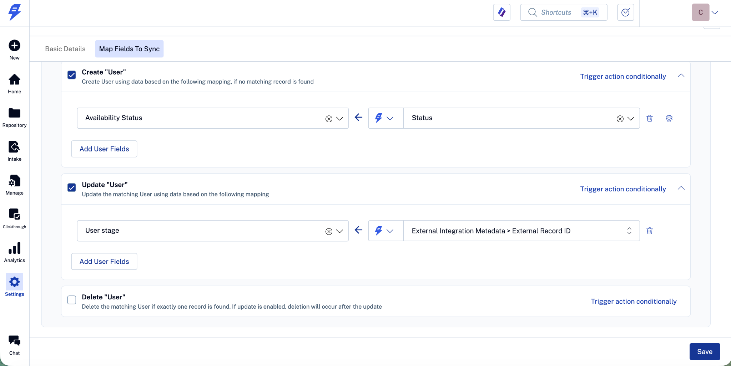Click Trigger action conditionally for Delete "User"
The image size is (731, 366).
coord(634,301)
